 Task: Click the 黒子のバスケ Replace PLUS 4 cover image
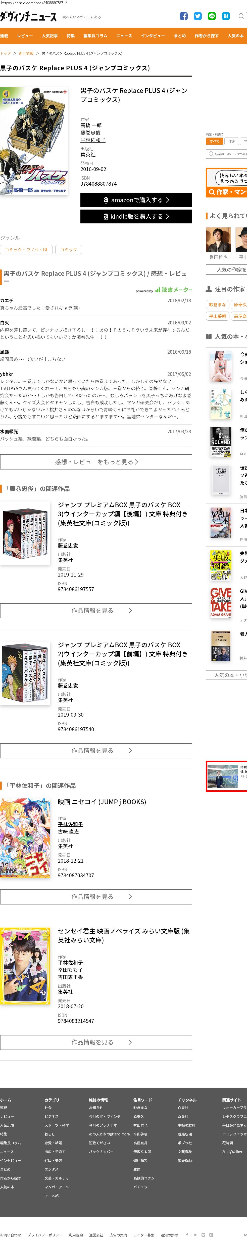34,141
